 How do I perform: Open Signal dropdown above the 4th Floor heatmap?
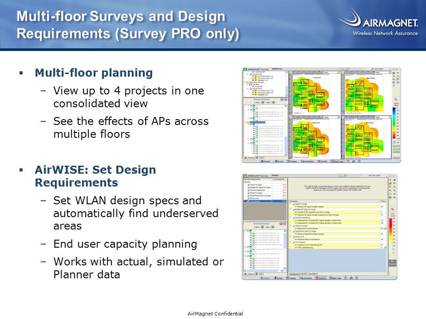click(x=383, y=117)
